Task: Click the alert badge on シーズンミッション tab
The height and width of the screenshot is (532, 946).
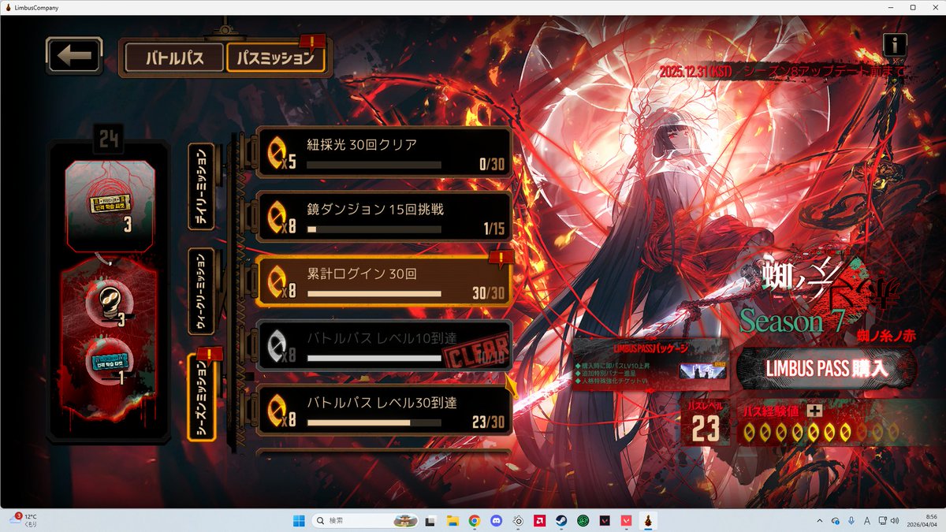Action: (210, 355)
